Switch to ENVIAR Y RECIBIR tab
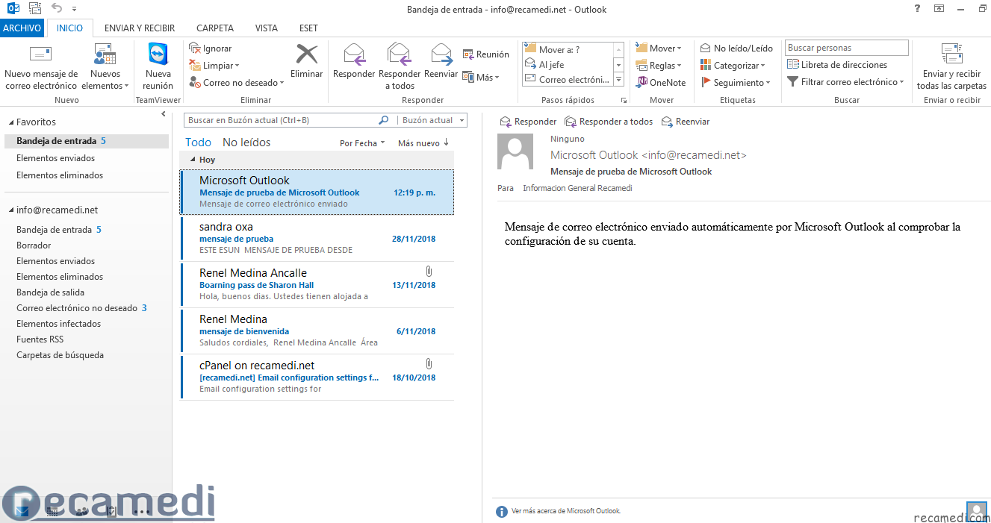The height and width of the screenshot is (523, 991). coord(140,28)
